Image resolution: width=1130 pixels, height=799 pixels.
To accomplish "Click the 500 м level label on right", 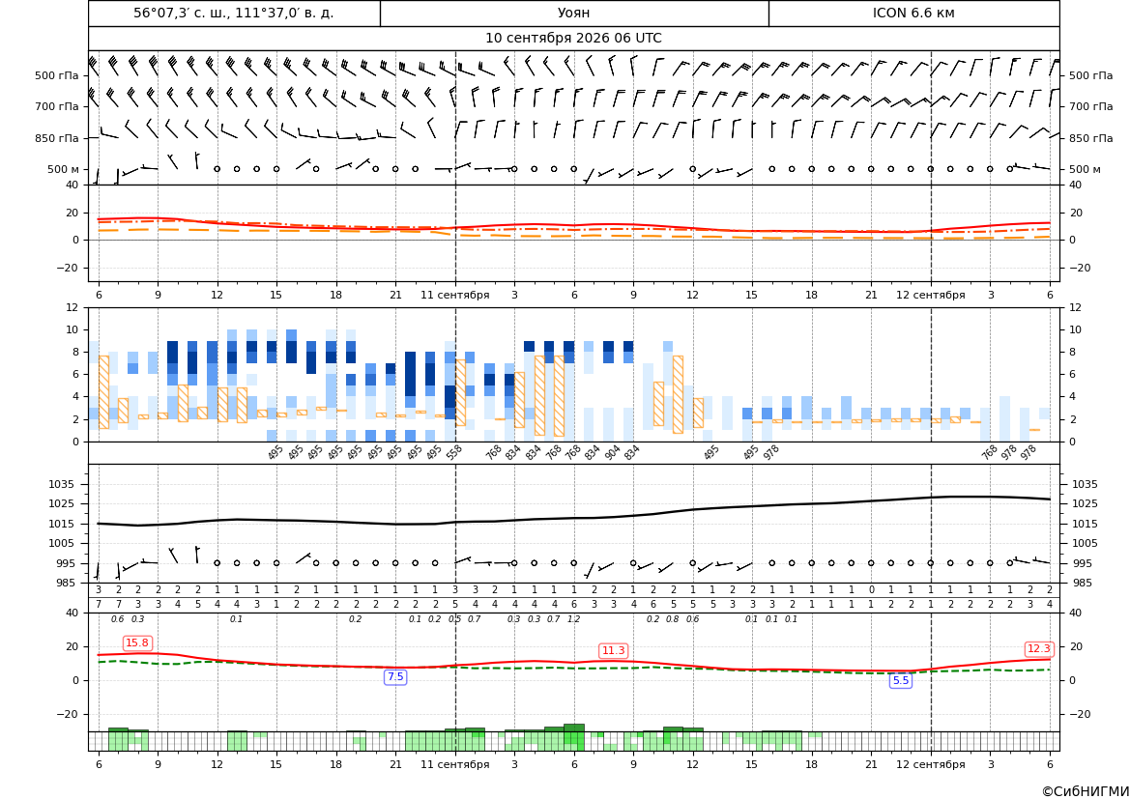I will 1085,170.
